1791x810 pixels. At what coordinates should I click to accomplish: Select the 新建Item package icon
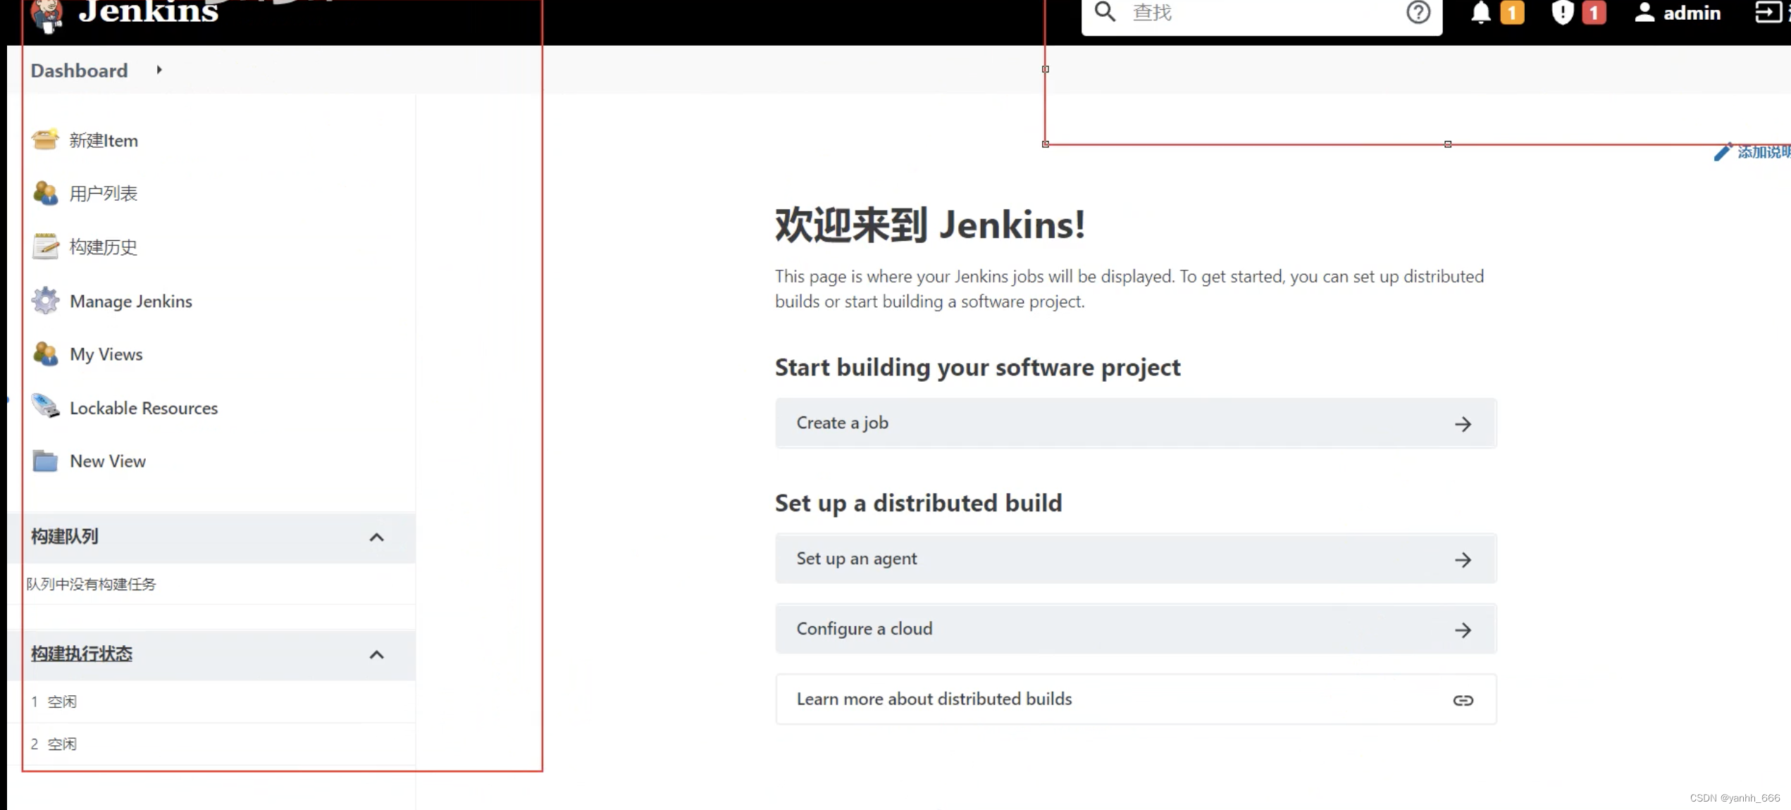tap(45, 139)
